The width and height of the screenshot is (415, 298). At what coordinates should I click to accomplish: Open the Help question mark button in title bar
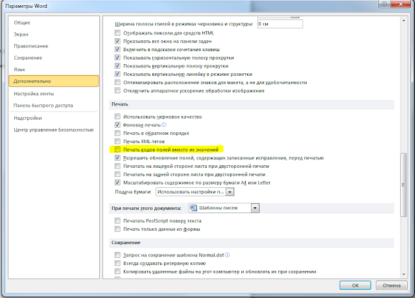[x=385, y=4]
